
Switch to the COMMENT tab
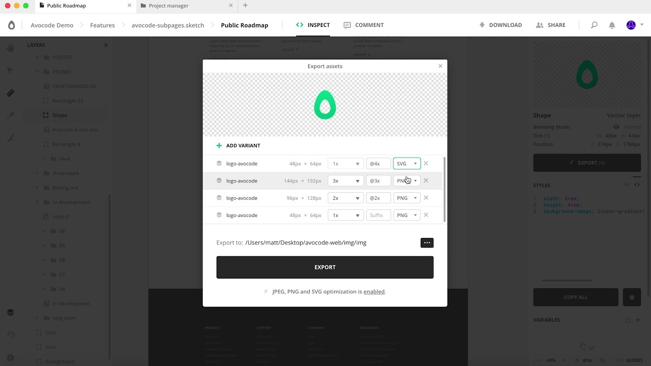[x=364, y=25]
